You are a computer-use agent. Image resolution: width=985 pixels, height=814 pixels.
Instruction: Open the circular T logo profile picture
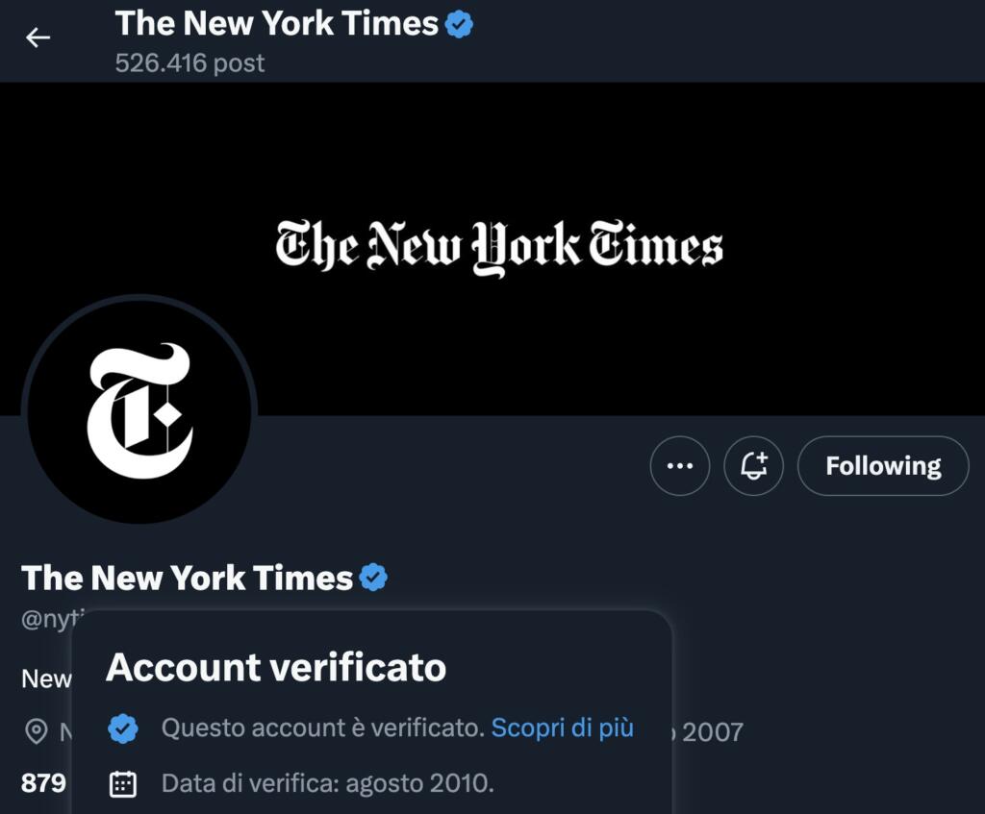[139, 410]
